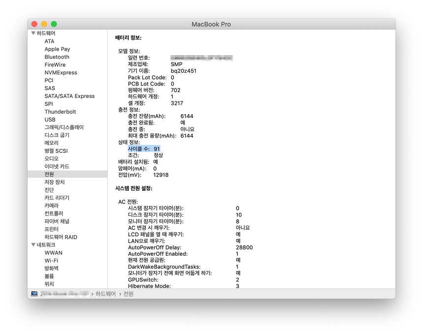Open the 메모리 entry
Screen dimensions: 423x335
pos(52,143)
